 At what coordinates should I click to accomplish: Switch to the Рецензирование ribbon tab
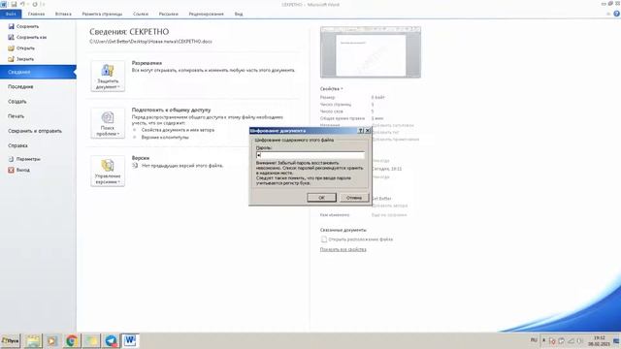click(x=206, y=14)
